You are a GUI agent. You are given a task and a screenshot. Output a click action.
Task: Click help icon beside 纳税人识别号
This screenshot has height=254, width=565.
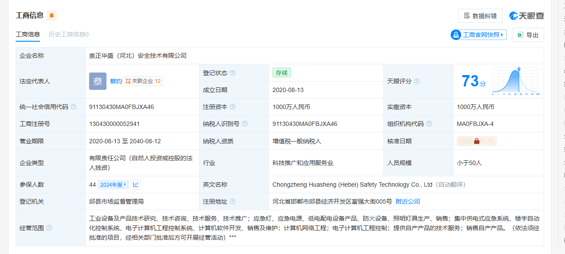tap(245, 124)
